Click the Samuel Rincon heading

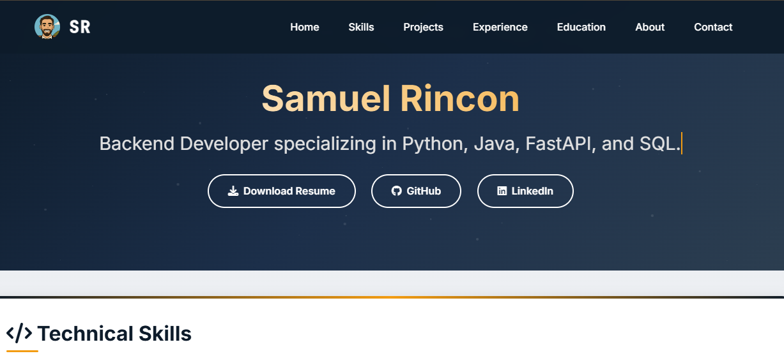coord(390,99)
